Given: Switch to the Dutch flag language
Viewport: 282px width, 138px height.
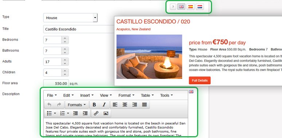Looking at the screenshot, I should [200, 7].
